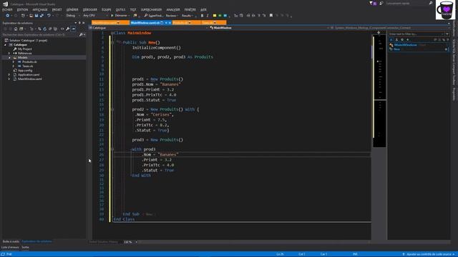Screen dimensions: 458x257
Task: Collapse the Catalogue project node arrow
Action: 5,45
